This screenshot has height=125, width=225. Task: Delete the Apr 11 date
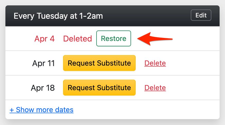[155, 63]
